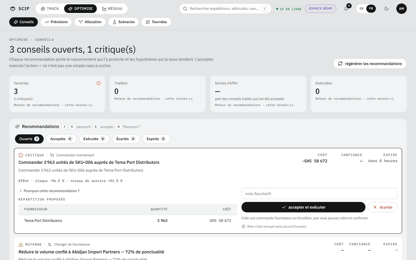Image resolution: width=416 pixels, height=260 pixels.
Task: Click the note (facultatif) field
Action: 319,194
